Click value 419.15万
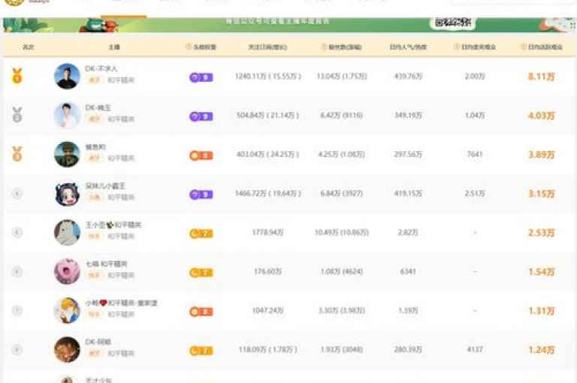The image size is (577, 383). click(x=408, y=193)
